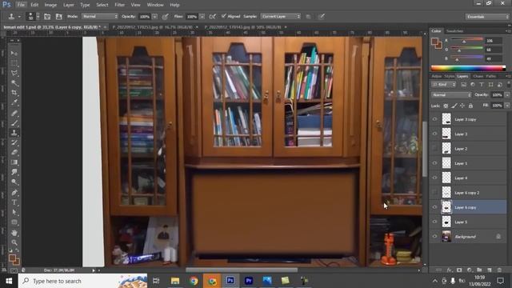
Task: Click the Add layer style fx icon
Action: click(450, 270)
